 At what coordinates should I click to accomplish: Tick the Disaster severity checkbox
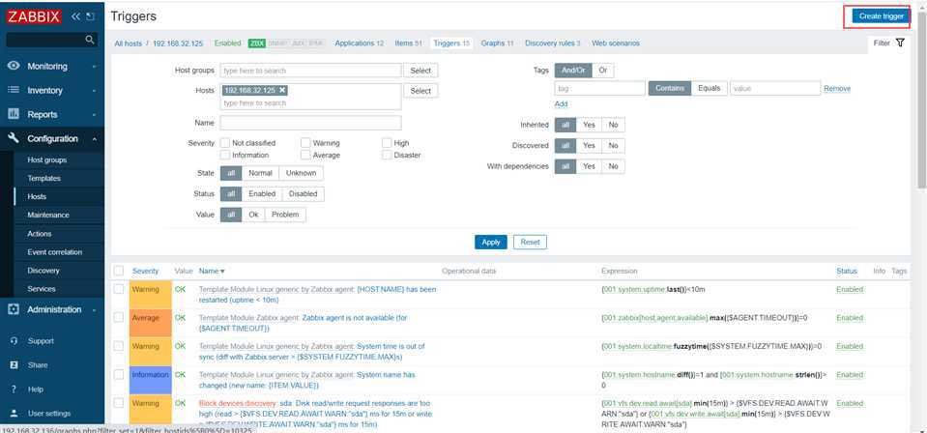[387, 155]
